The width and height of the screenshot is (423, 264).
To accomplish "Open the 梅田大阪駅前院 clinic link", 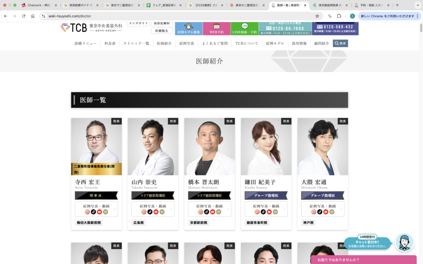I will 89,223.
